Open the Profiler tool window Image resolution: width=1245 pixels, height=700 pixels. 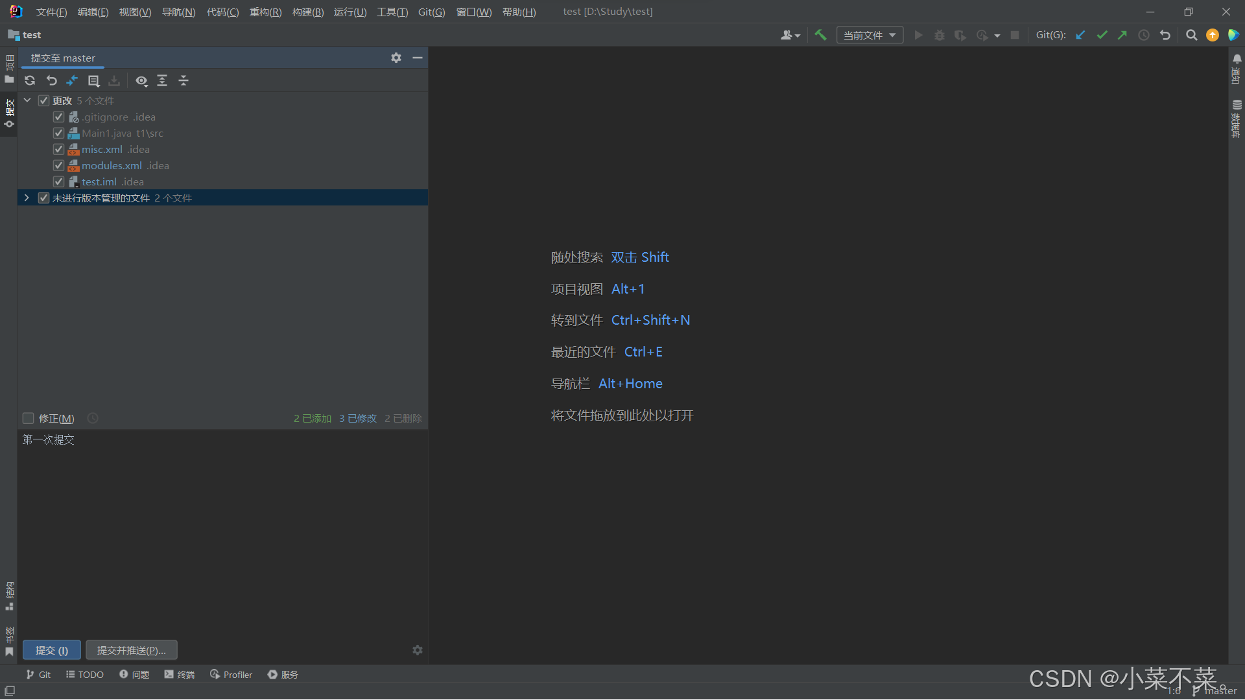tap(231, 675)
